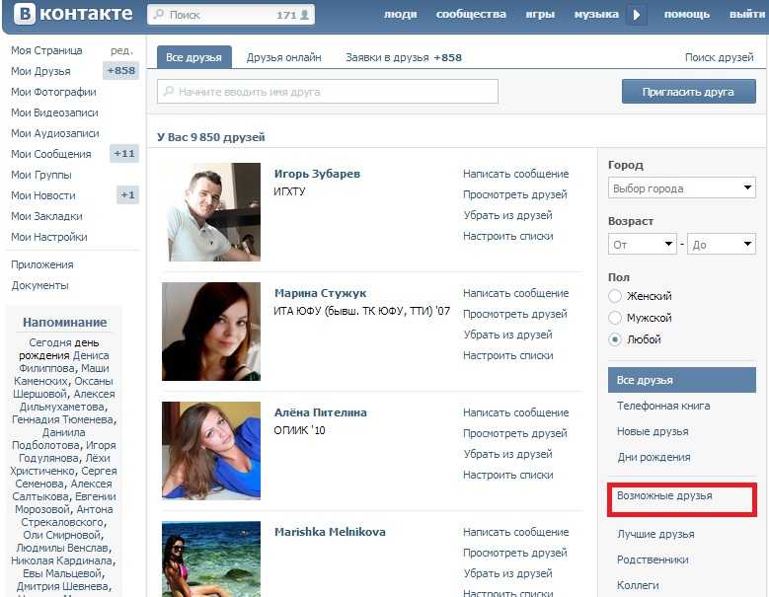Click the name Marishka Melnikova

(330, 532)
